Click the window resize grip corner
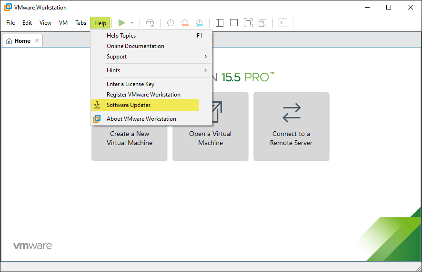Screen dimensions: 422x272 tap(419, 268)
